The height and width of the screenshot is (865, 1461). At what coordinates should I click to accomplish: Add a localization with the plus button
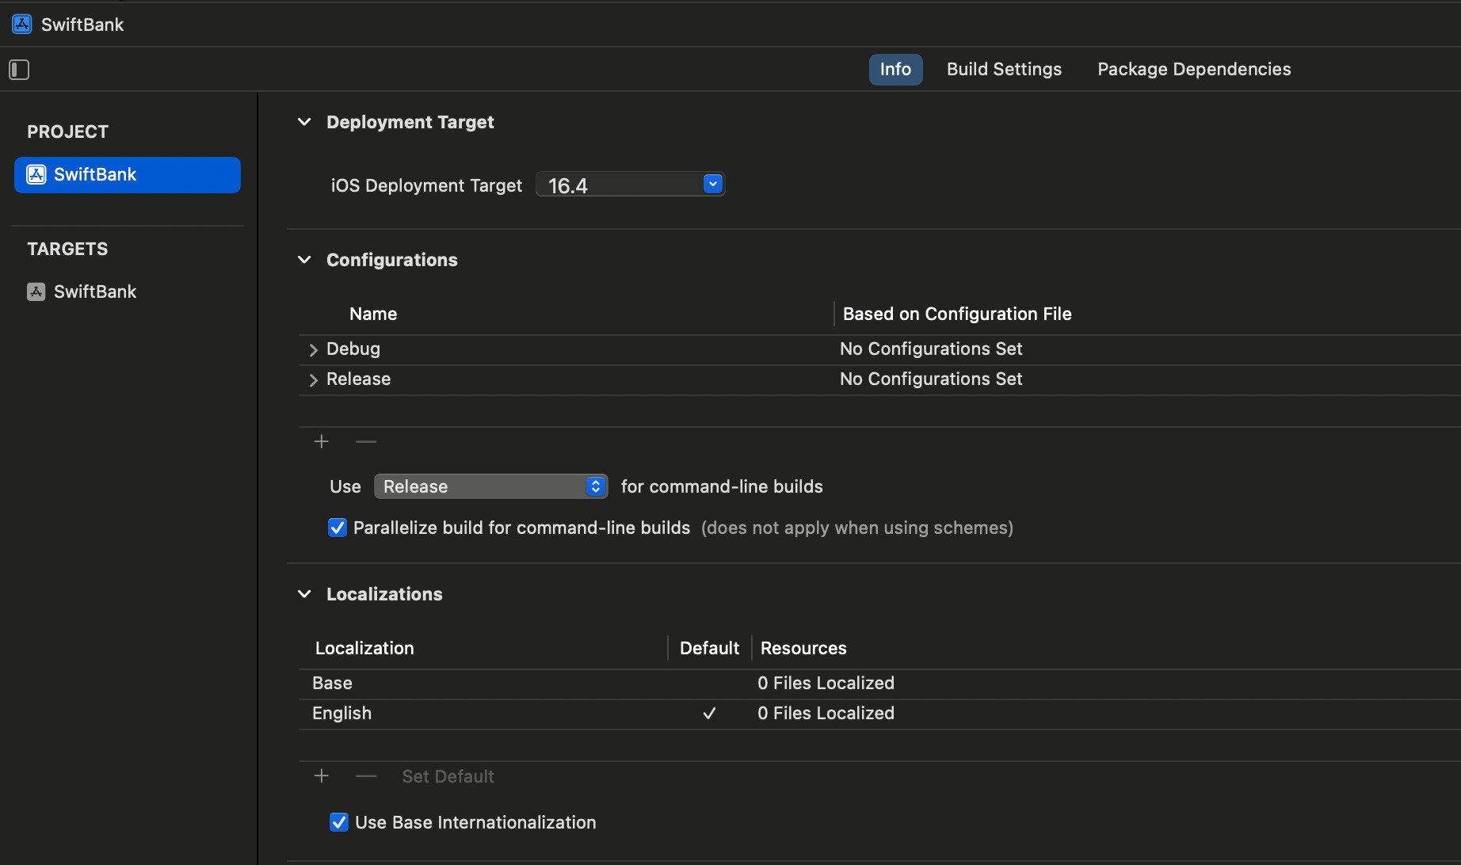(322, 775)
